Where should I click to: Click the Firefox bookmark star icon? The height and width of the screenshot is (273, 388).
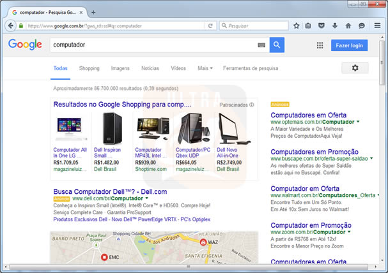pyautogui.click(x=297, y=26)
